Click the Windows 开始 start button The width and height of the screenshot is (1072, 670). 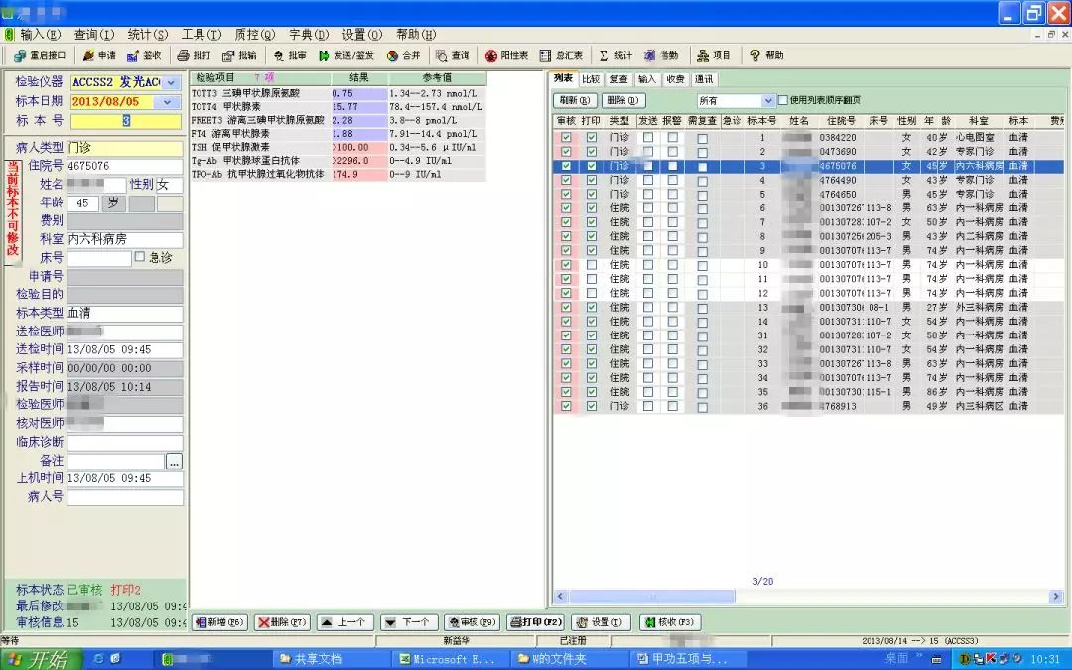tap(41, 659)
